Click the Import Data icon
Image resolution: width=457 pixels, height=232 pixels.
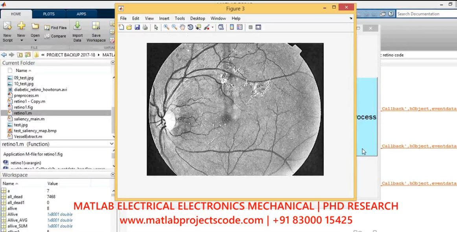pyautogui.click(x=77, y=31)
